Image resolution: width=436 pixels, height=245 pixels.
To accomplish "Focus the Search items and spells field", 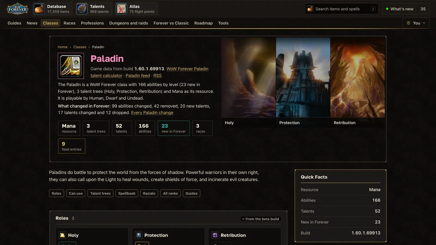I will click(x=342, y=9).
